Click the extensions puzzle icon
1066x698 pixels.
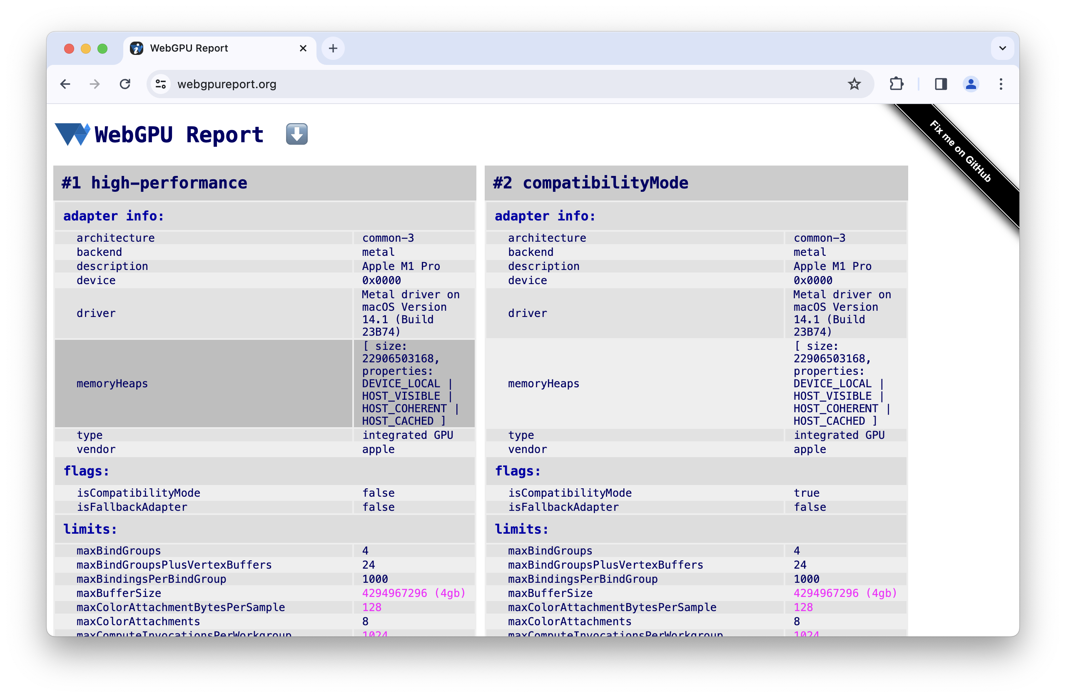[x=897, y=84]
